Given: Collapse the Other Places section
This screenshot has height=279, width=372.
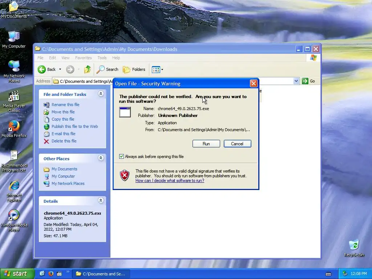Looking at the screenshot, I should point(101,158).
